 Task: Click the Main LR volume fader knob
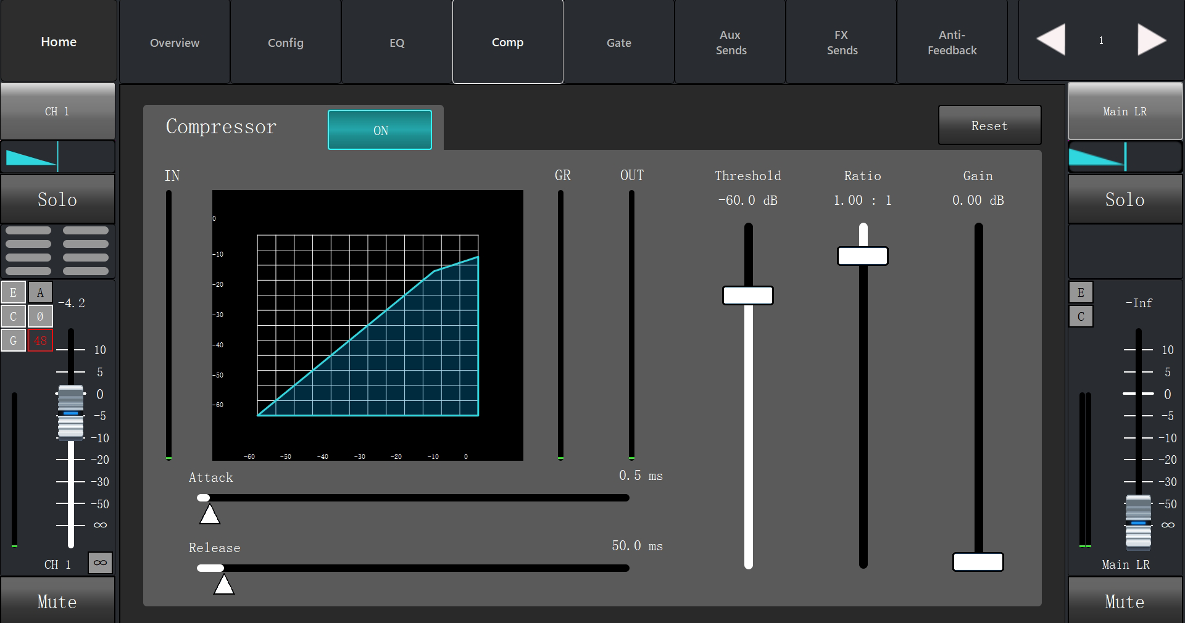pyautogui.click(x=1138, y=522)
